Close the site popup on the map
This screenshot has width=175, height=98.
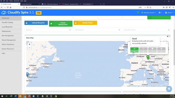[167, 43]
